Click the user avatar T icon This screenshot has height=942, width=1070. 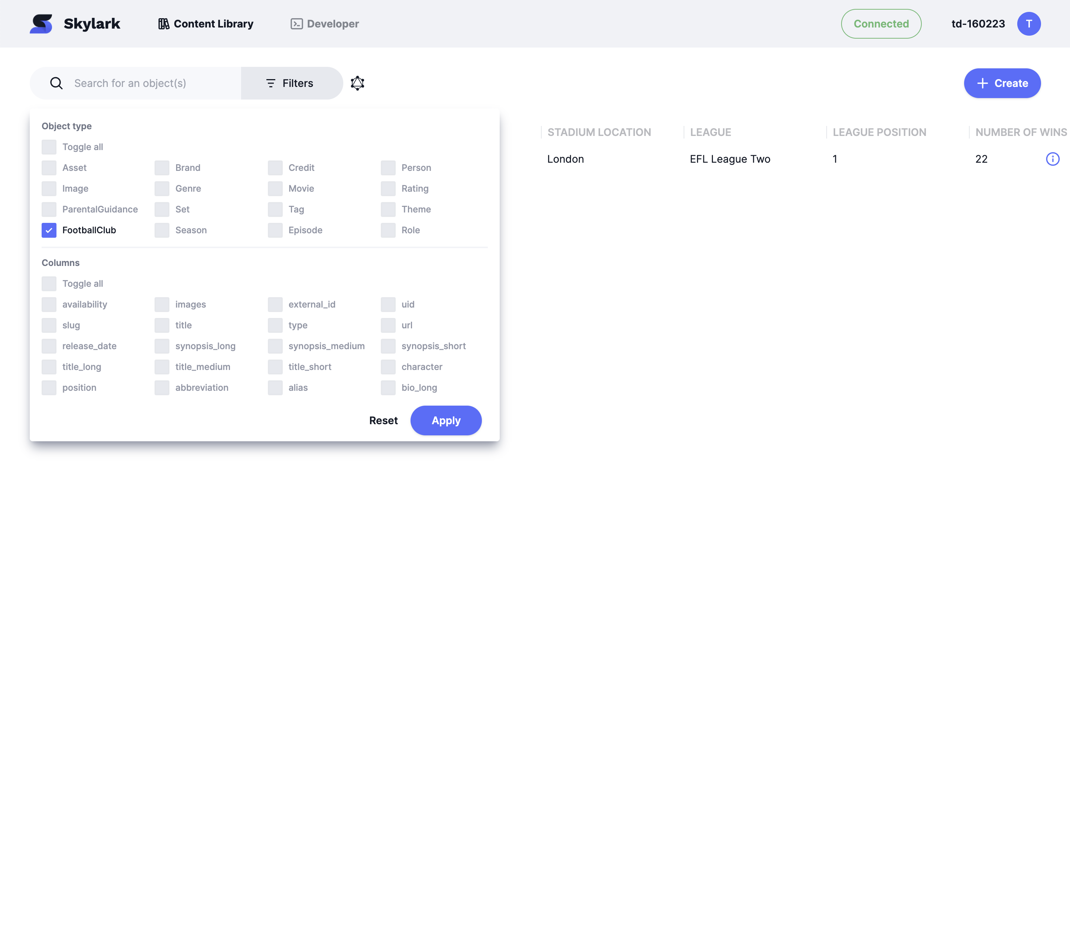point(1029,23)
